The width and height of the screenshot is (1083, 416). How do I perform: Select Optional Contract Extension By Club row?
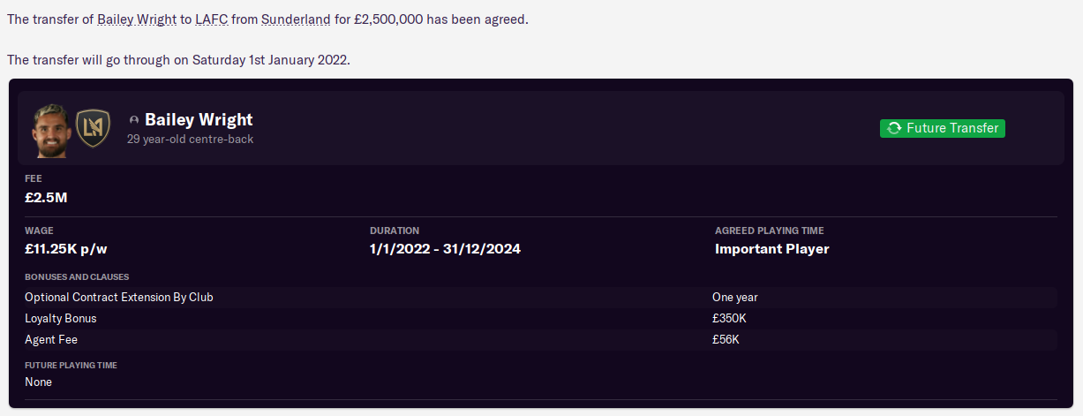540,298
